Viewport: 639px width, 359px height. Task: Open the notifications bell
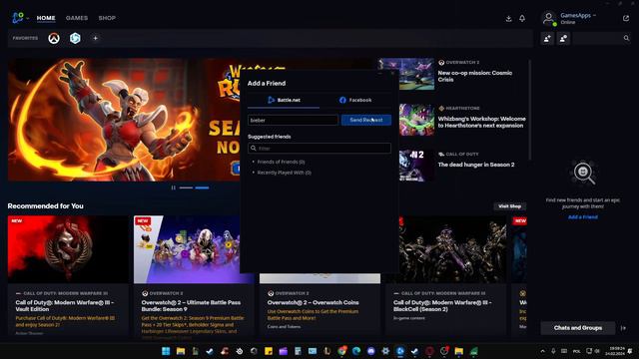point(522,18)
